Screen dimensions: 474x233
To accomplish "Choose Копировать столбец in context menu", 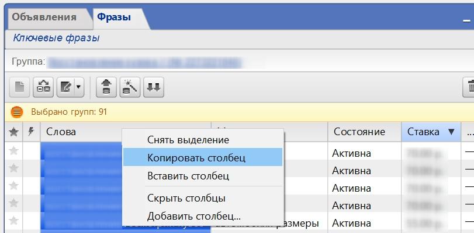I will click(196, 157).
